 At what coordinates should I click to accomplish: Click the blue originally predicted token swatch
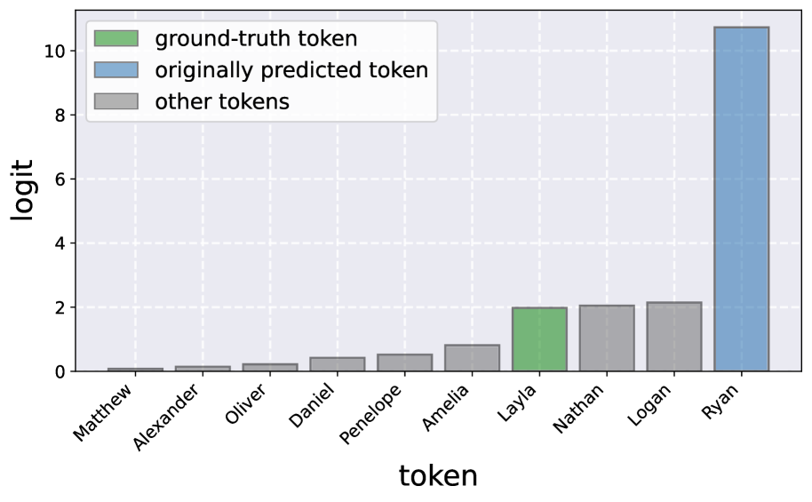tap(113, 70)
